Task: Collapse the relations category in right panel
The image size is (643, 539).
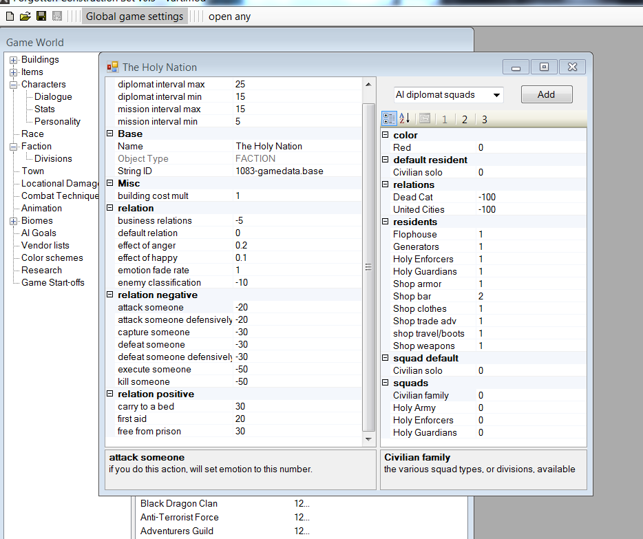Action: 385,184
